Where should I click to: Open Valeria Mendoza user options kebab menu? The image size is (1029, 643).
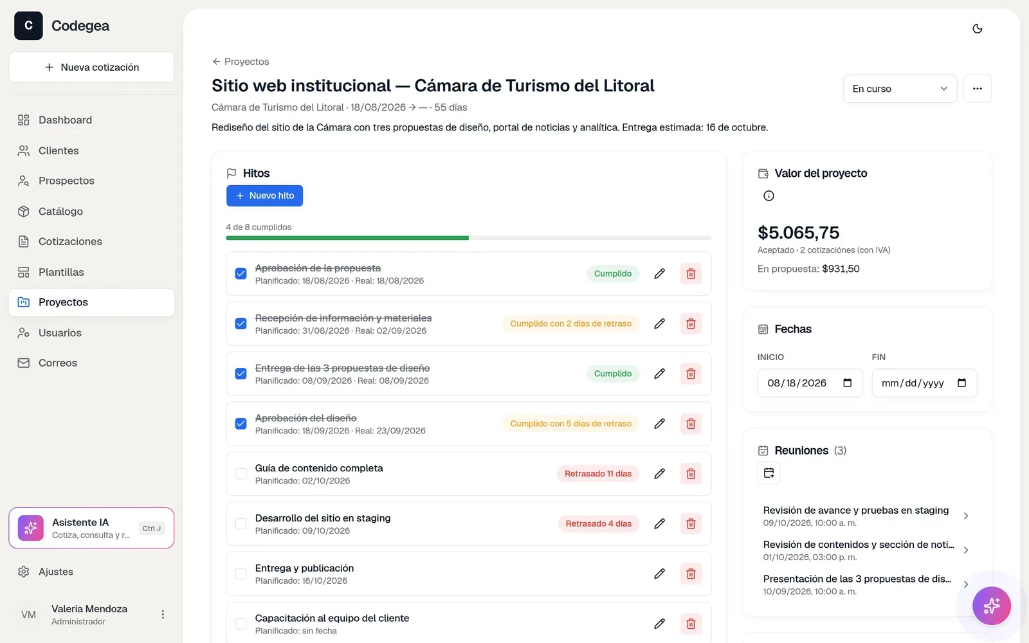[x=163, y=615]
